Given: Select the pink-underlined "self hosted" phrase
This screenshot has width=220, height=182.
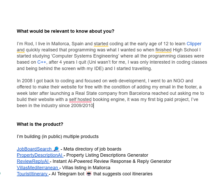Looking at the screenshot, I should pyautogui.click(x=80, y=99).
